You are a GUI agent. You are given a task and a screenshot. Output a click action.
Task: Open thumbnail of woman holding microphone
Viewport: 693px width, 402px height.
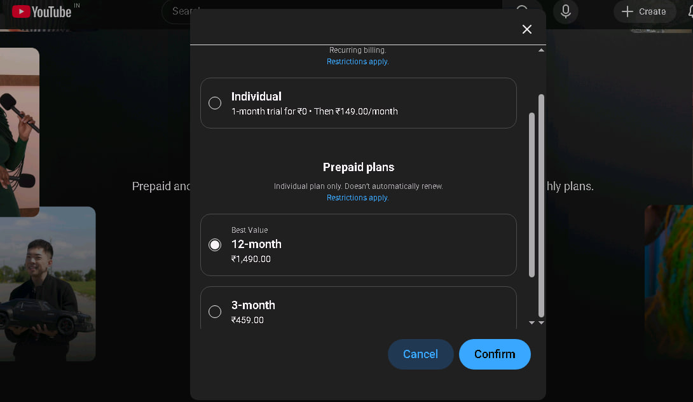[x=19, y=130]
